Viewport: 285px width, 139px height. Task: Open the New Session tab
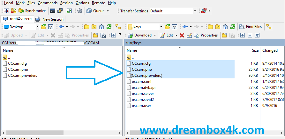point(49,19)
